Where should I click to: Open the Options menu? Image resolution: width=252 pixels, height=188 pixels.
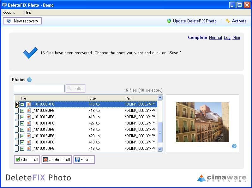9,12
